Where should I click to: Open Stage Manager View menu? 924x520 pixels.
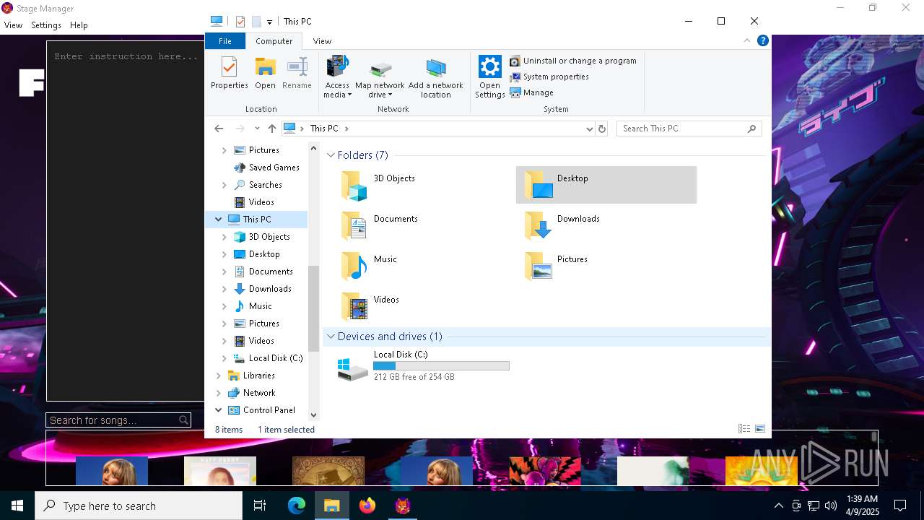point(13,25)
